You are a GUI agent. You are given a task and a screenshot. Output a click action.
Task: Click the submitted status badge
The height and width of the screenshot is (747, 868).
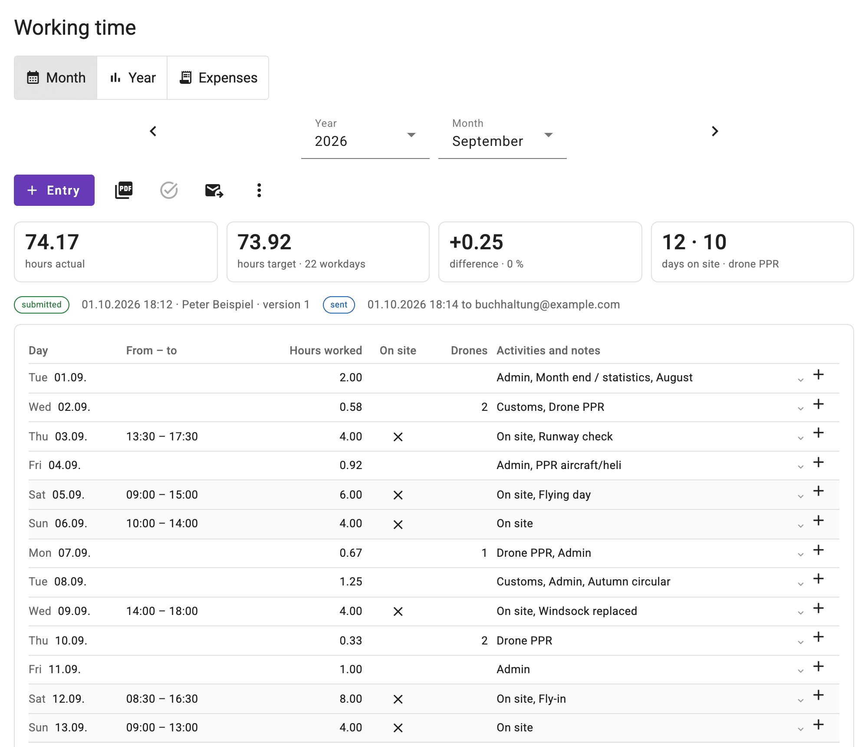pyautogui.click(x=42, y=305)
